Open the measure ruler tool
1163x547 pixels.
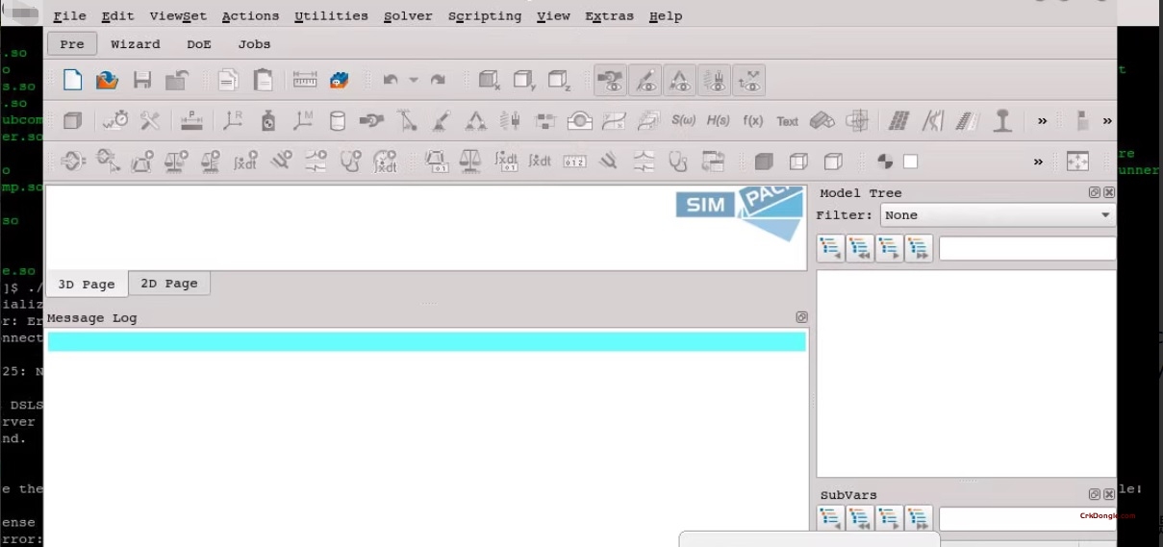(305, 81)
